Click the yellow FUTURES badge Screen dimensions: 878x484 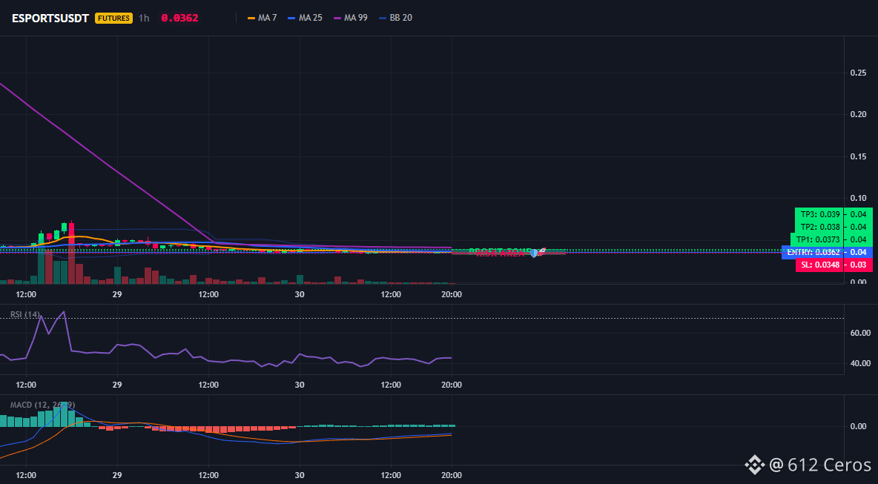tap(113, 18)
